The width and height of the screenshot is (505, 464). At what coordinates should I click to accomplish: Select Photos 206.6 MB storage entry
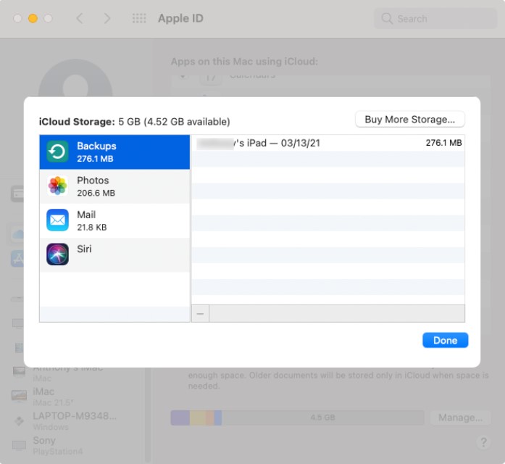pos(114,186)
